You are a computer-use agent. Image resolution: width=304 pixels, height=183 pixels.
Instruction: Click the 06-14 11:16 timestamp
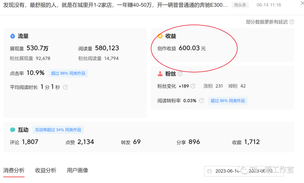coord(269,5)
